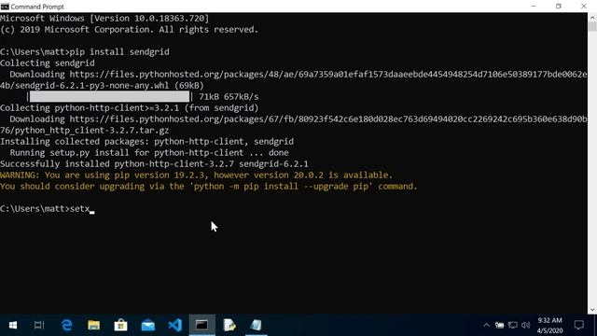Open the Windows Start menu

tap(12, 325)
